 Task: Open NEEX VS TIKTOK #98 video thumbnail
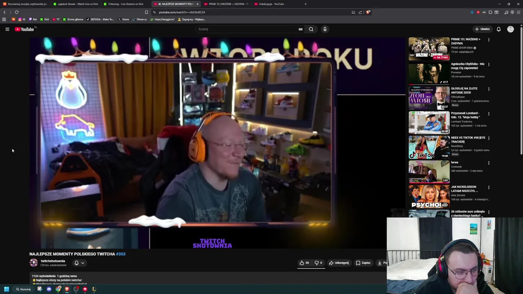pyautogui.click(x=429, y=147)
